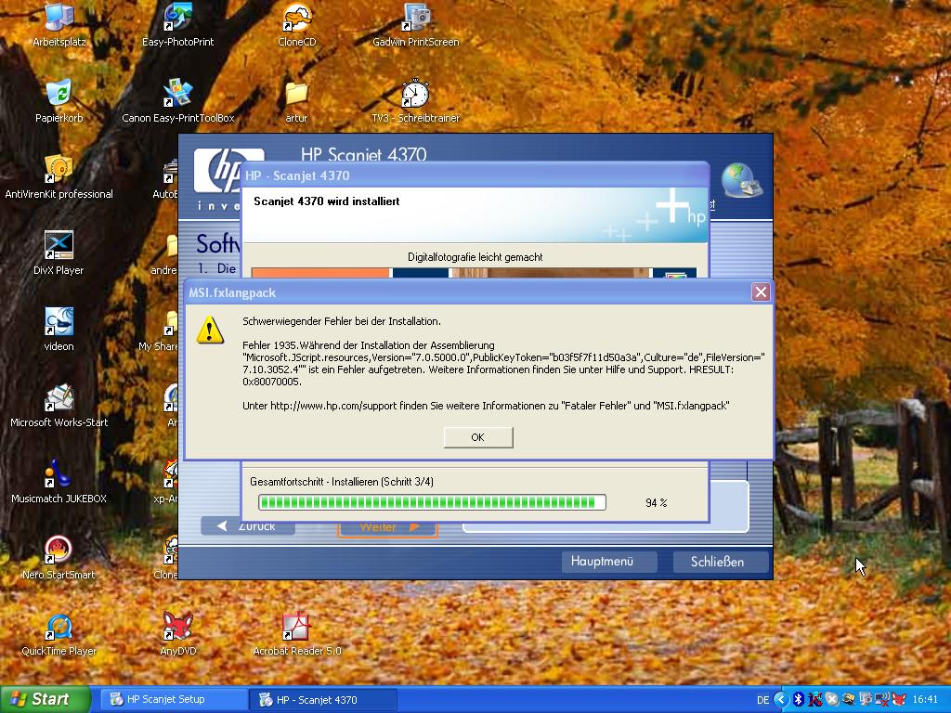Click the http://www.hp.com/support text line

tap(486, 406)
